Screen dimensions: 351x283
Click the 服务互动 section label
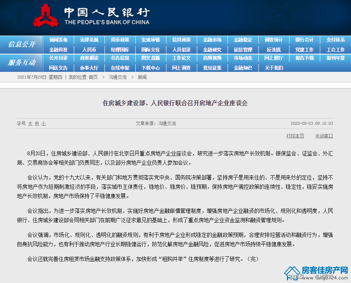(x=22, y=63)
